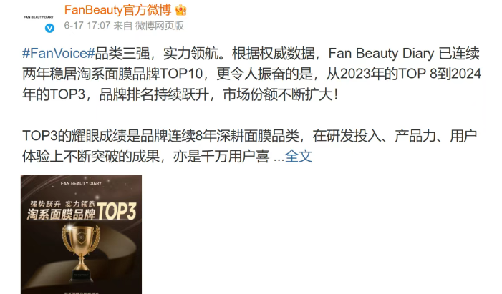Open the FanBeauty官方微博 username link

click(118, 10)
